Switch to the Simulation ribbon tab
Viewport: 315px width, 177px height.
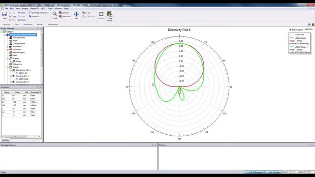pyautogui.click(x=28, y=25)
